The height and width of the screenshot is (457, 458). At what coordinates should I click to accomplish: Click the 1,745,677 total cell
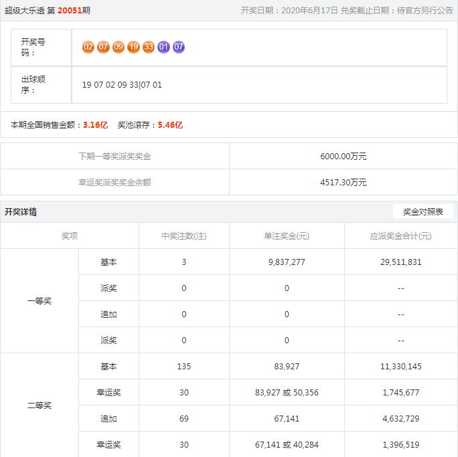(x=400, y=393)
